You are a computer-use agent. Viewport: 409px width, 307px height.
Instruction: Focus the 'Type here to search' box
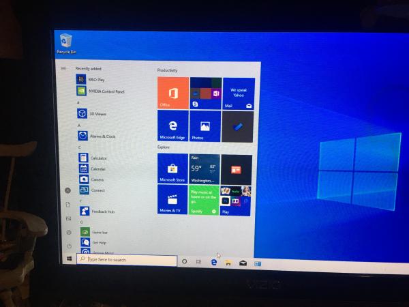coord(127,260)
